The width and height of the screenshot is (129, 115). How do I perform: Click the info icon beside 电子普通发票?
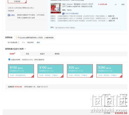[18, 42]
